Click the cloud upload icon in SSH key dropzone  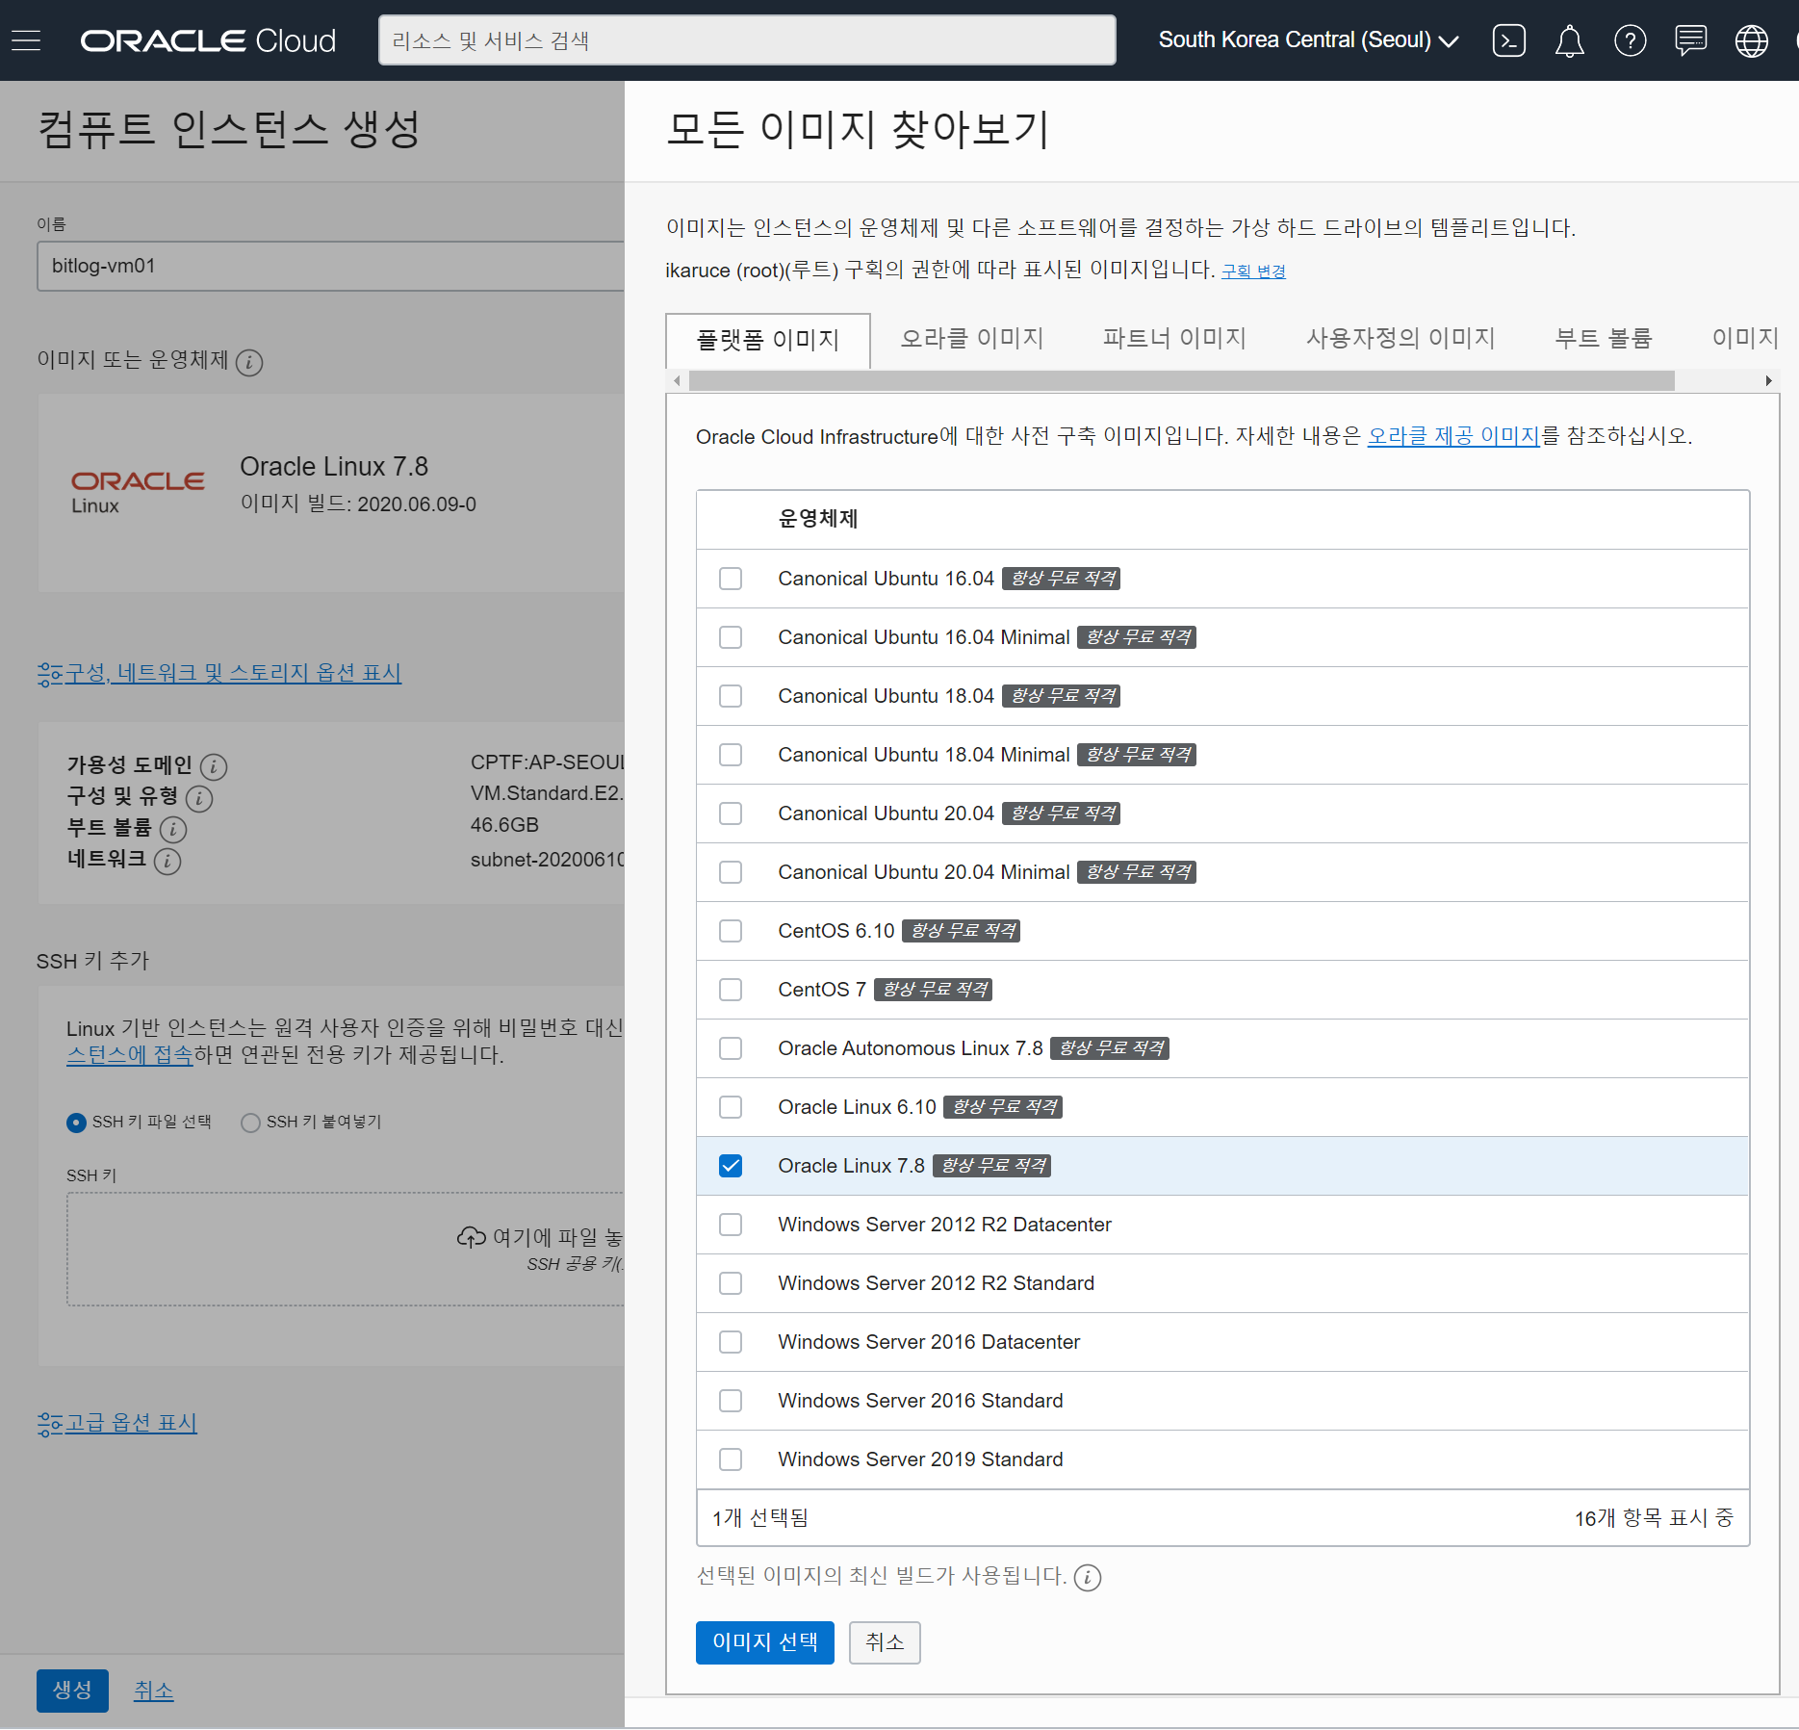[x=471, y=1237]
